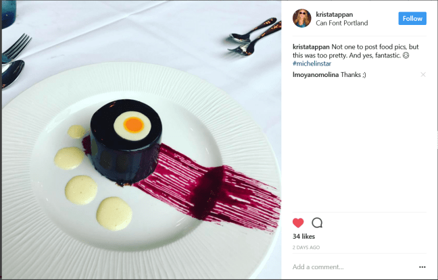
Task: Click the 'Thanks ;)' comment text
Action: (354, 75)
